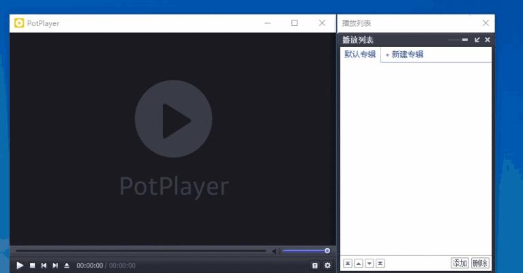Collapse the inner playlist panel with the dash icon
Viewport: 523px width, 273px height.
click(x=465, y=40)
